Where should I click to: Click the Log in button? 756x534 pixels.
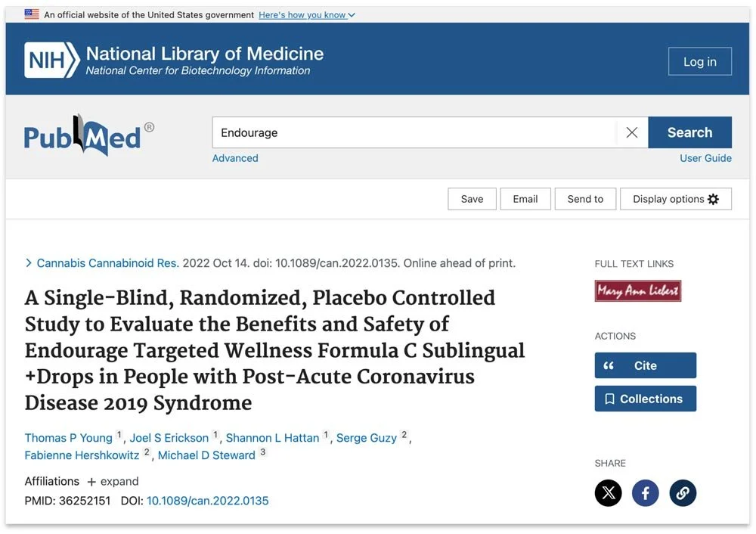(699, 61)
